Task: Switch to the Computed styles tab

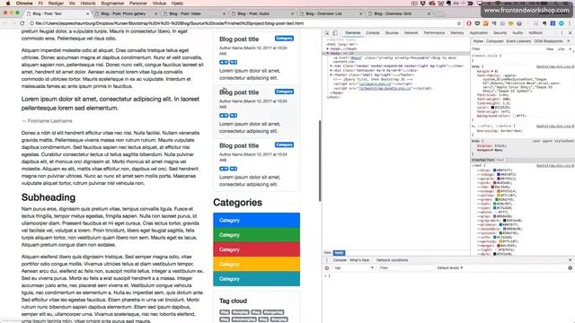Action: (494, 41)
